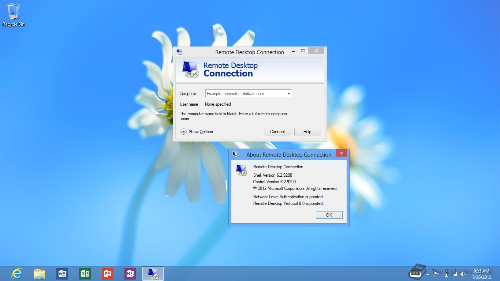
Task: Close the About Remote Desktop Connection dialog
Action: click(x=341, y=153)
